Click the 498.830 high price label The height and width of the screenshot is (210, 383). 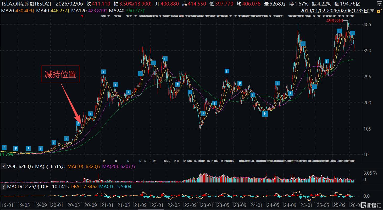335,21
